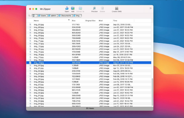Select file img_67.jpg
Image resolution: width=184 pixels, height=118 pixels.
[89, 30]
